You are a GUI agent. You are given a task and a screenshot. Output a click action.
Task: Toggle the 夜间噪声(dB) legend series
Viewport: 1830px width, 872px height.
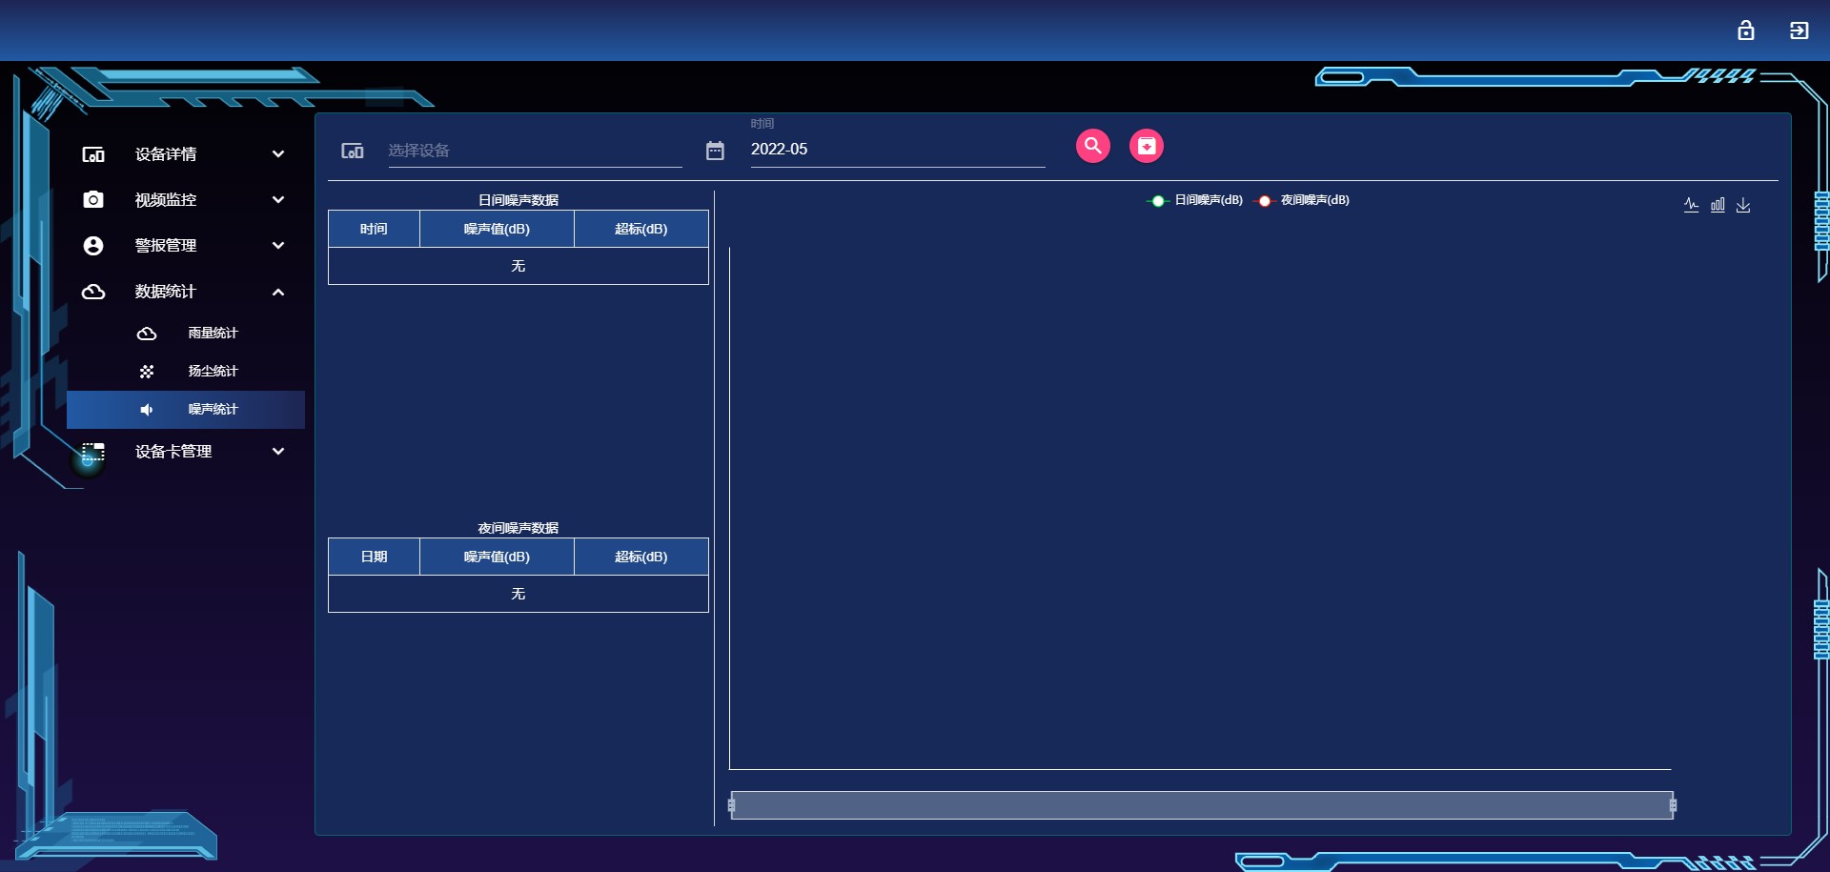point(1303,200)
